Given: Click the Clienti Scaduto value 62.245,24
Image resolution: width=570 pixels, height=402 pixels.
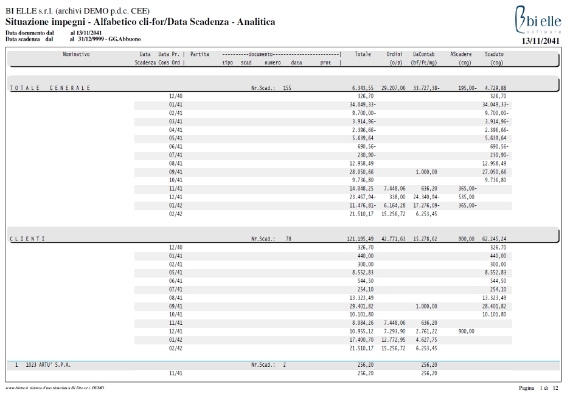Looking at the screenshot, I should (x=494, y=239).
